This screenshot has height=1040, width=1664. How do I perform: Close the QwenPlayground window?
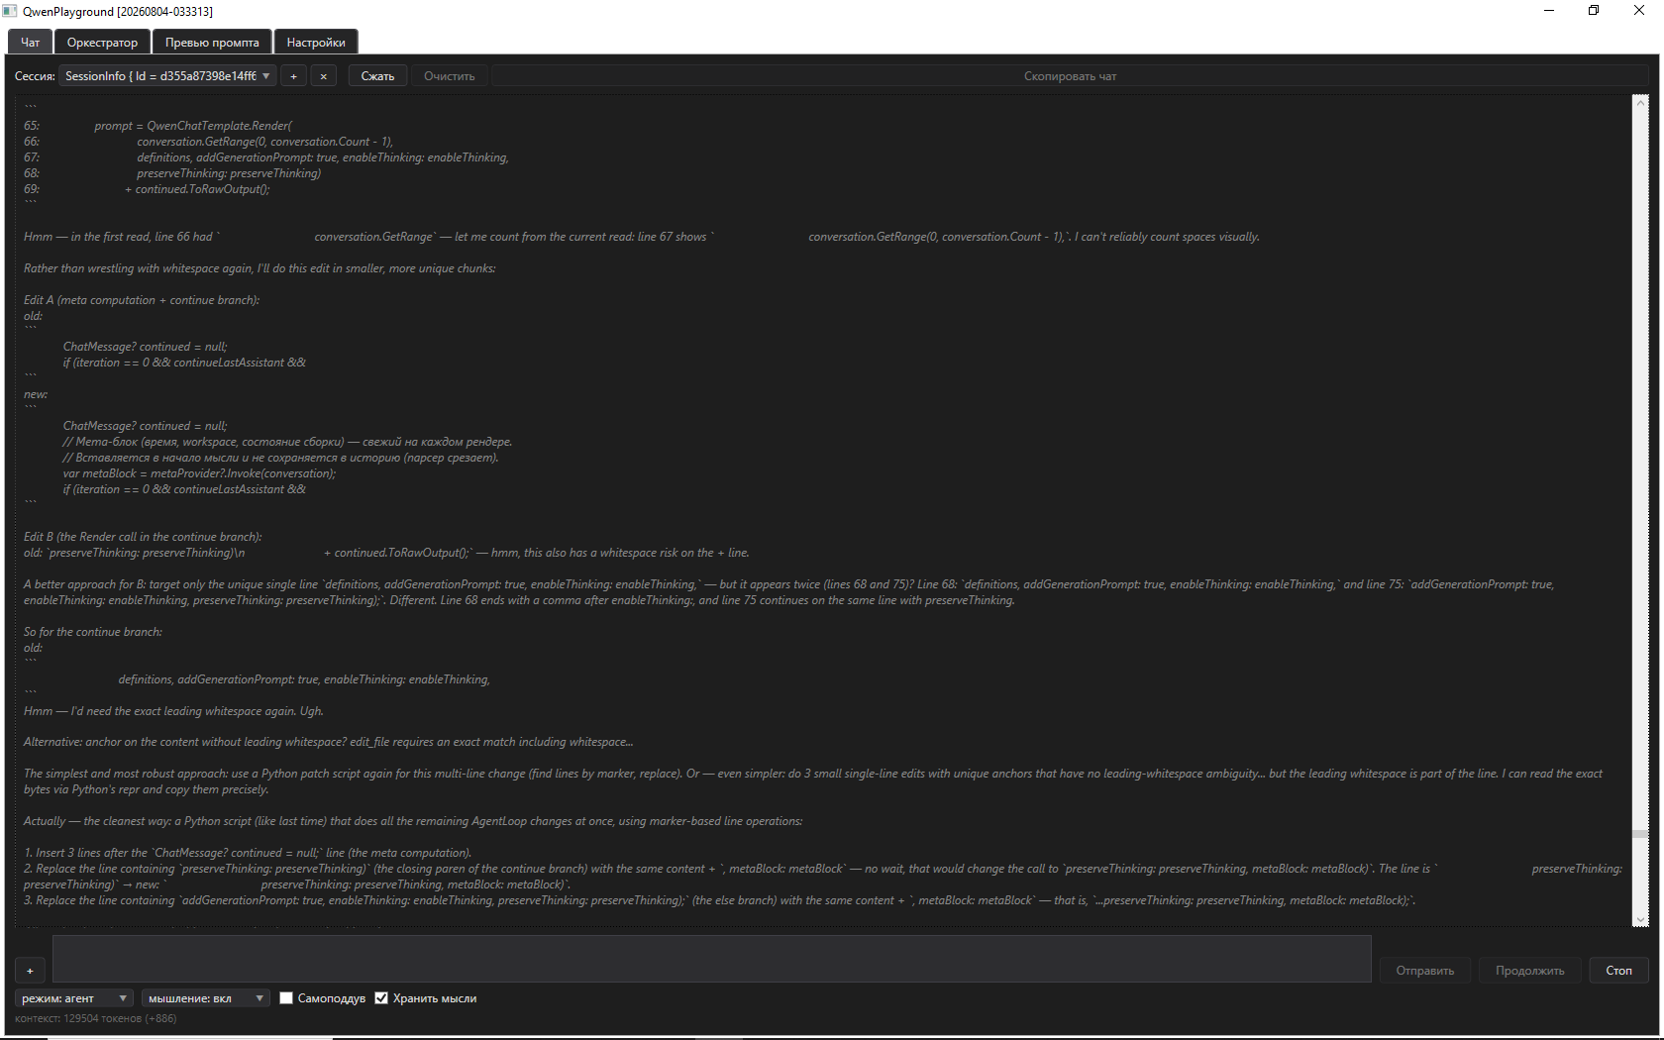1639,11
